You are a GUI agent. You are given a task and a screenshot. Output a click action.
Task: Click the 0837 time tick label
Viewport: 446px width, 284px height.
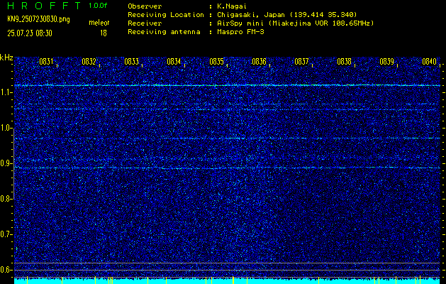coord(301,62)
